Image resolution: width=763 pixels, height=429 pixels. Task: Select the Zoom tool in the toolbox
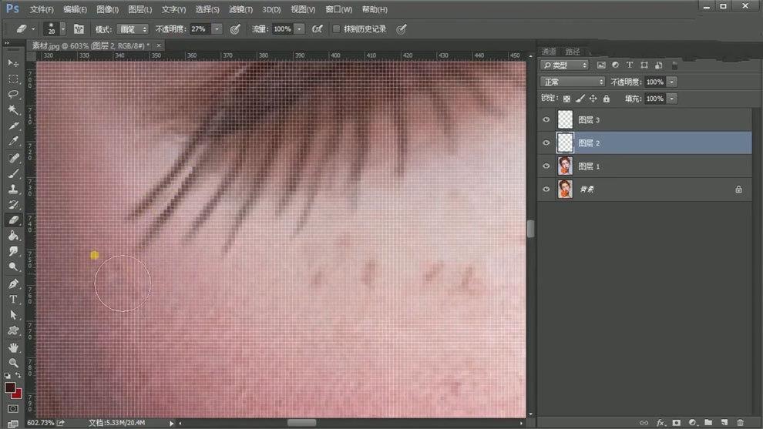coord(13,363)
